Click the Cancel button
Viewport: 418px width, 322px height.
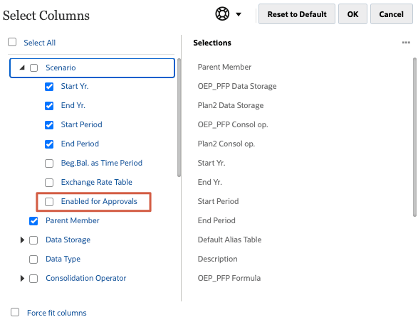[x=392, y=14]
